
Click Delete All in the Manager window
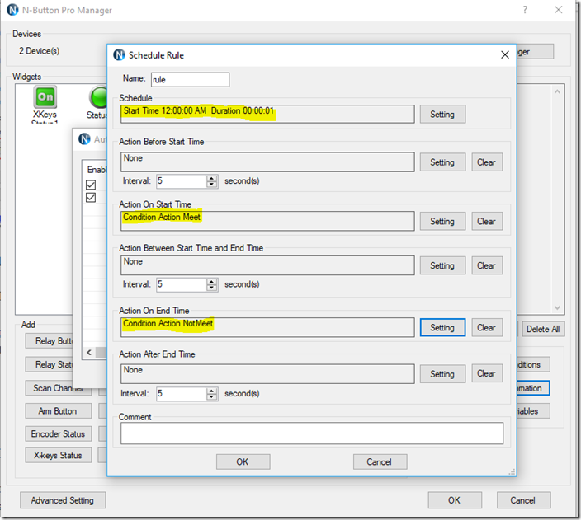[x=543, y=329]
